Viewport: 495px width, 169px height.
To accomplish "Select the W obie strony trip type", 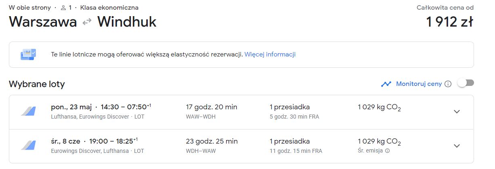I will tap(30, 8).
